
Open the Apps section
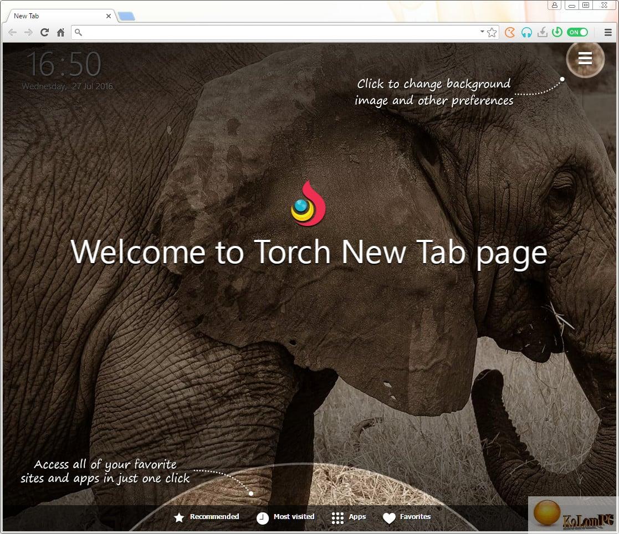[349, 517]
